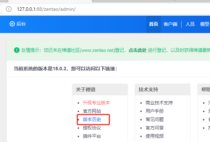Open the 常见问题 link

(155, 119)
